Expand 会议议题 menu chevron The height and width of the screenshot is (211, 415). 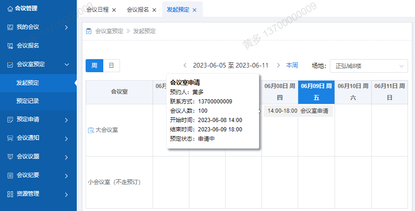click(x=67, y=157)
